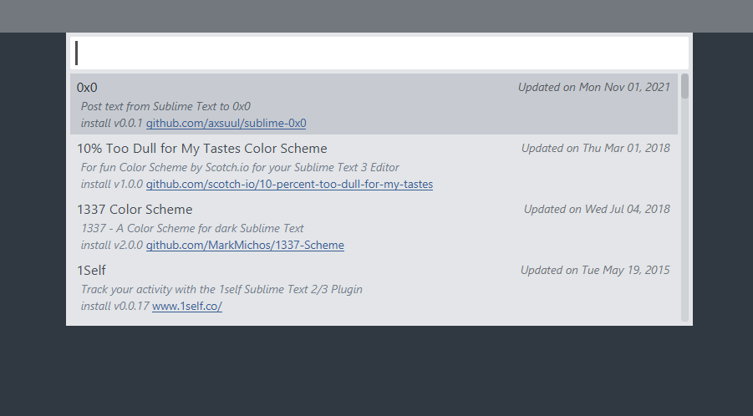Click the 'install v1.0.0' text in the 10% Too Dull entry
753x416 pixels.
click(112, 184)
